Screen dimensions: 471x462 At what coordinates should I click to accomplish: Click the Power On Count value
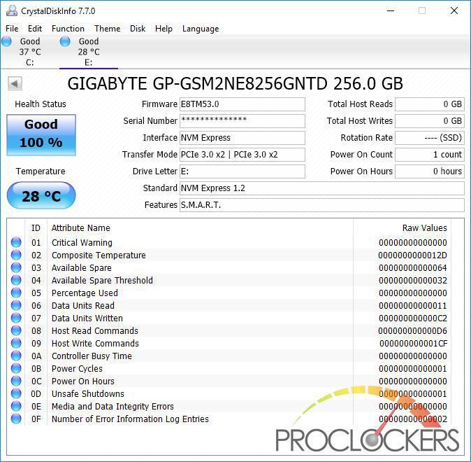tap(430, 155)
